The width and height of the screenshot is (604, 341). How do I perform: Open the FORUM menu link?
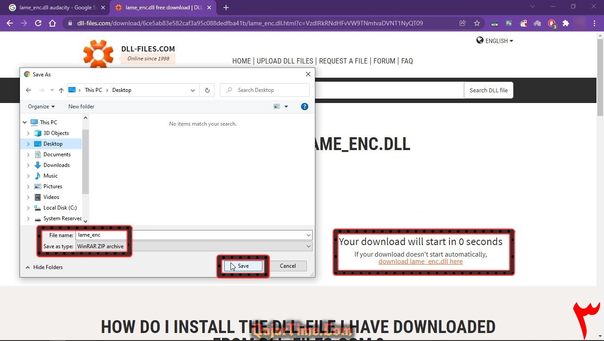click(x=384, y=61)
